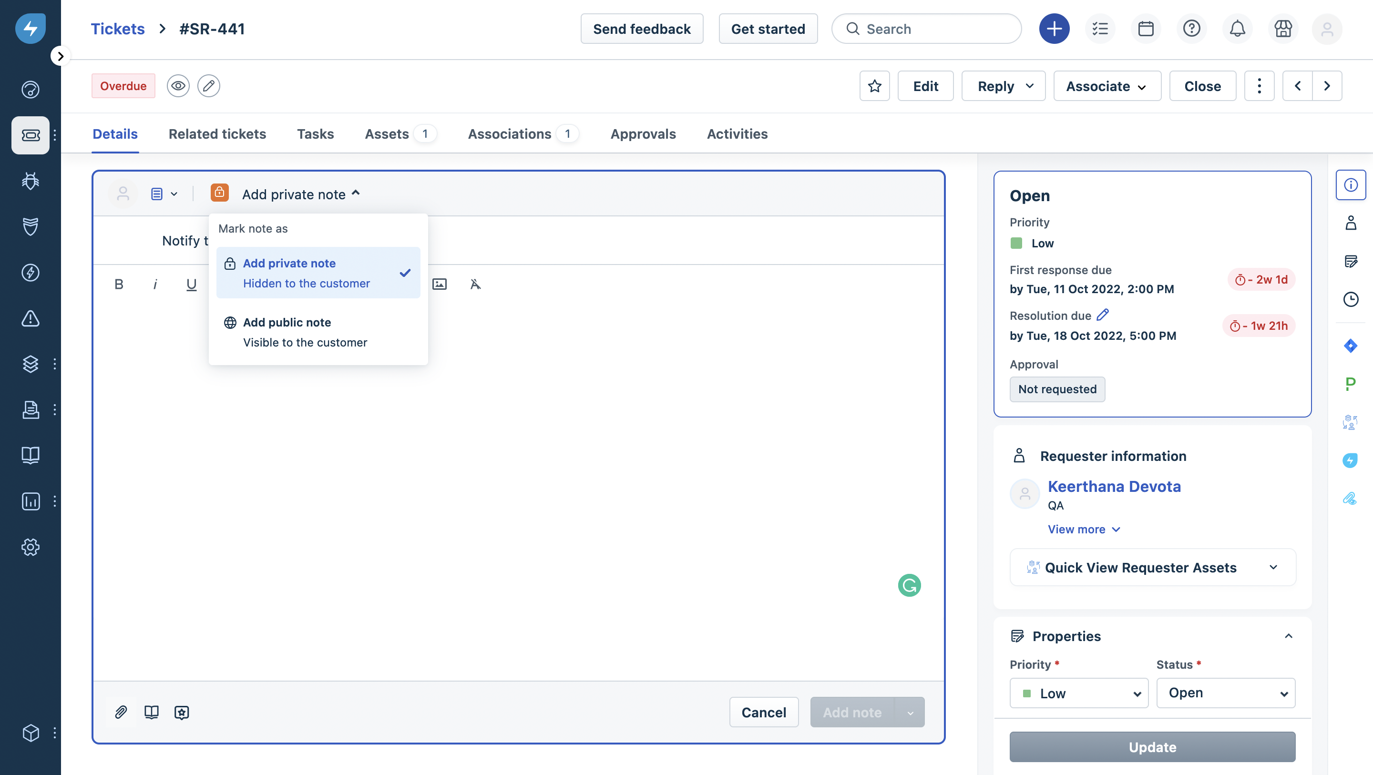The height and width of the screenshot is (775, 1373).
Task: Open the marketplace store icon
Action: coord(1283,29)
